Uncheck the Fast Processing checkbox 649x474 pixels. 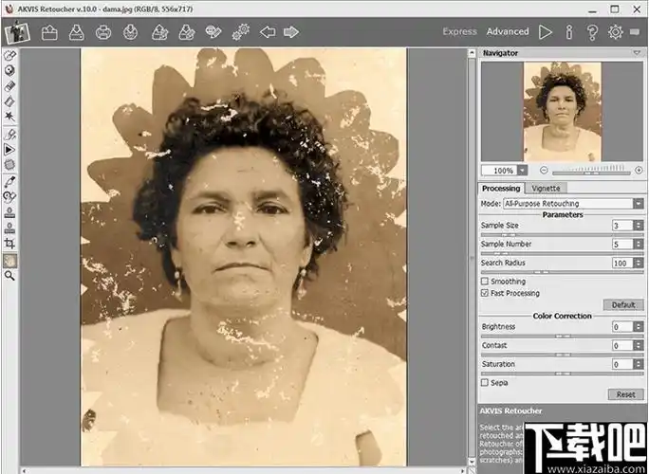[x=486, y=294]
